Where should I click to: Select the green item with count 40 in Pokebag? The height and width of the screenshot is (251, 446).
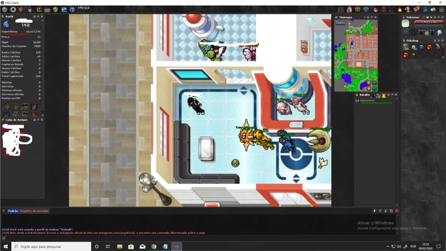pyautogui.click(x=414, y=47)
